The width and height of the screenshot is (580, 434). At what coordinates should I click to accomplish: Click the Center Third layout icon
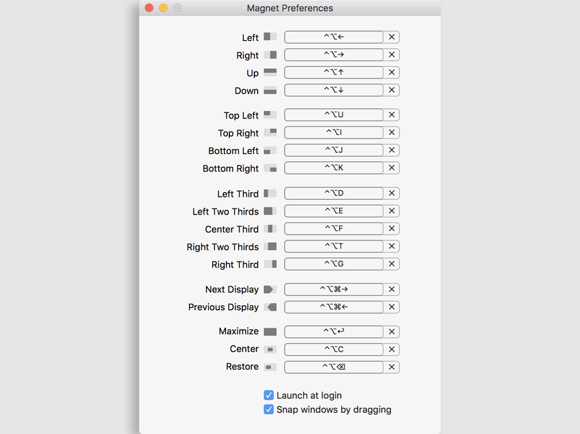(x=270, y=229)
